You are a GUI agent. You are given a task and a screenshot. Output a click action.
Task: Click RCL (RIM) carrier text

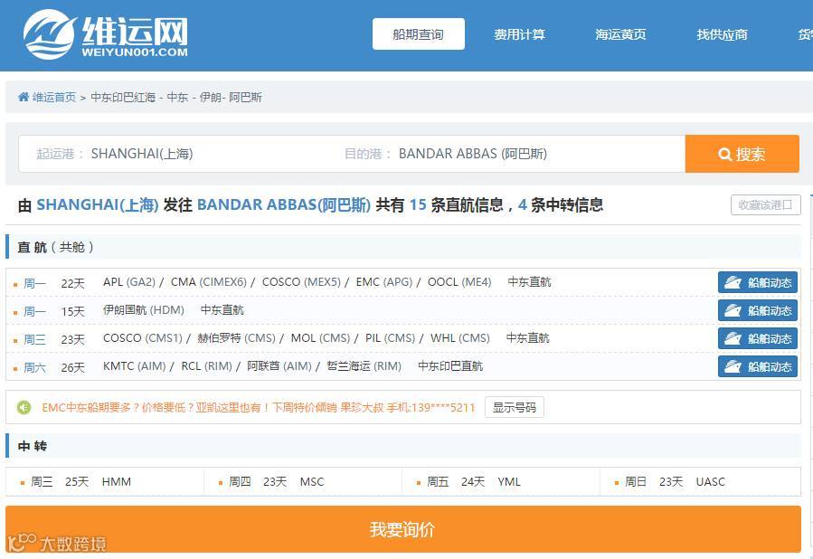click(x=206, y=366)
